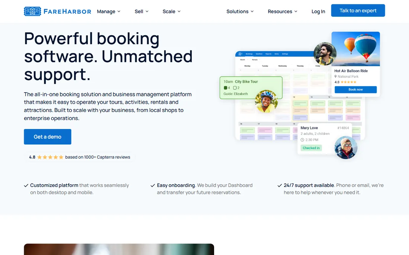Click the blurred video thumbnail at page bottom
This screenshot has height=255, width=409.
(x=119, y=249)
